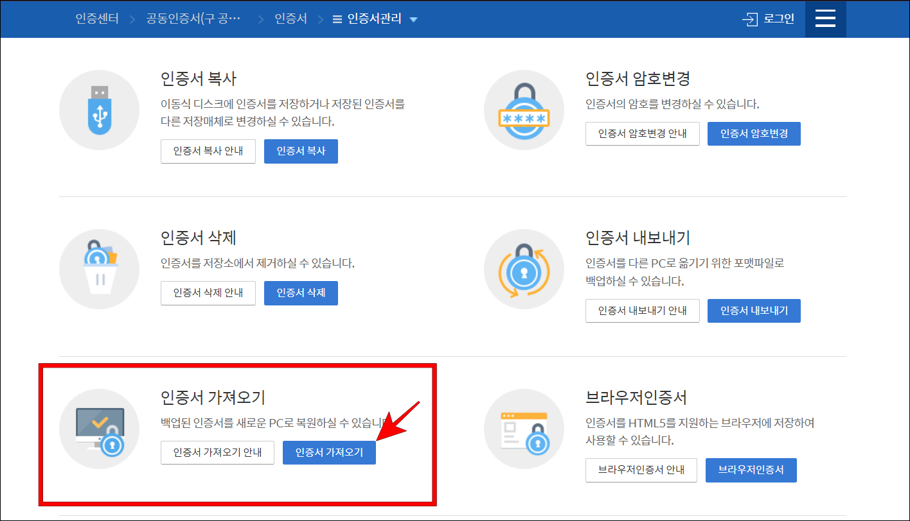Open the 인증서 복사 안내 guide
The image size is (910, 521).
pyautogui.click(x=208, y=151)
